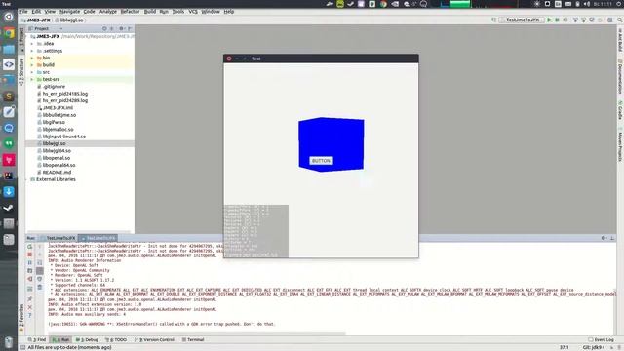This screenshot has height=351, width=624.
Task: Click the pin tab icon in Run panel
Action: (30, 299)
